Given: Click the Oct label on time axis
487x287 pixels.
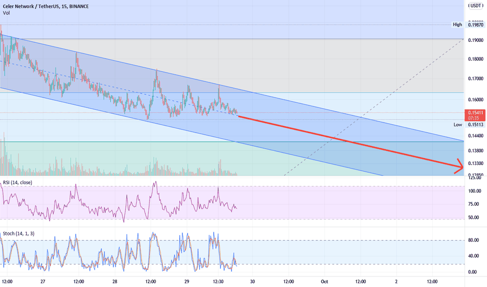Looking at the screenshot, I should coord(324,282).
